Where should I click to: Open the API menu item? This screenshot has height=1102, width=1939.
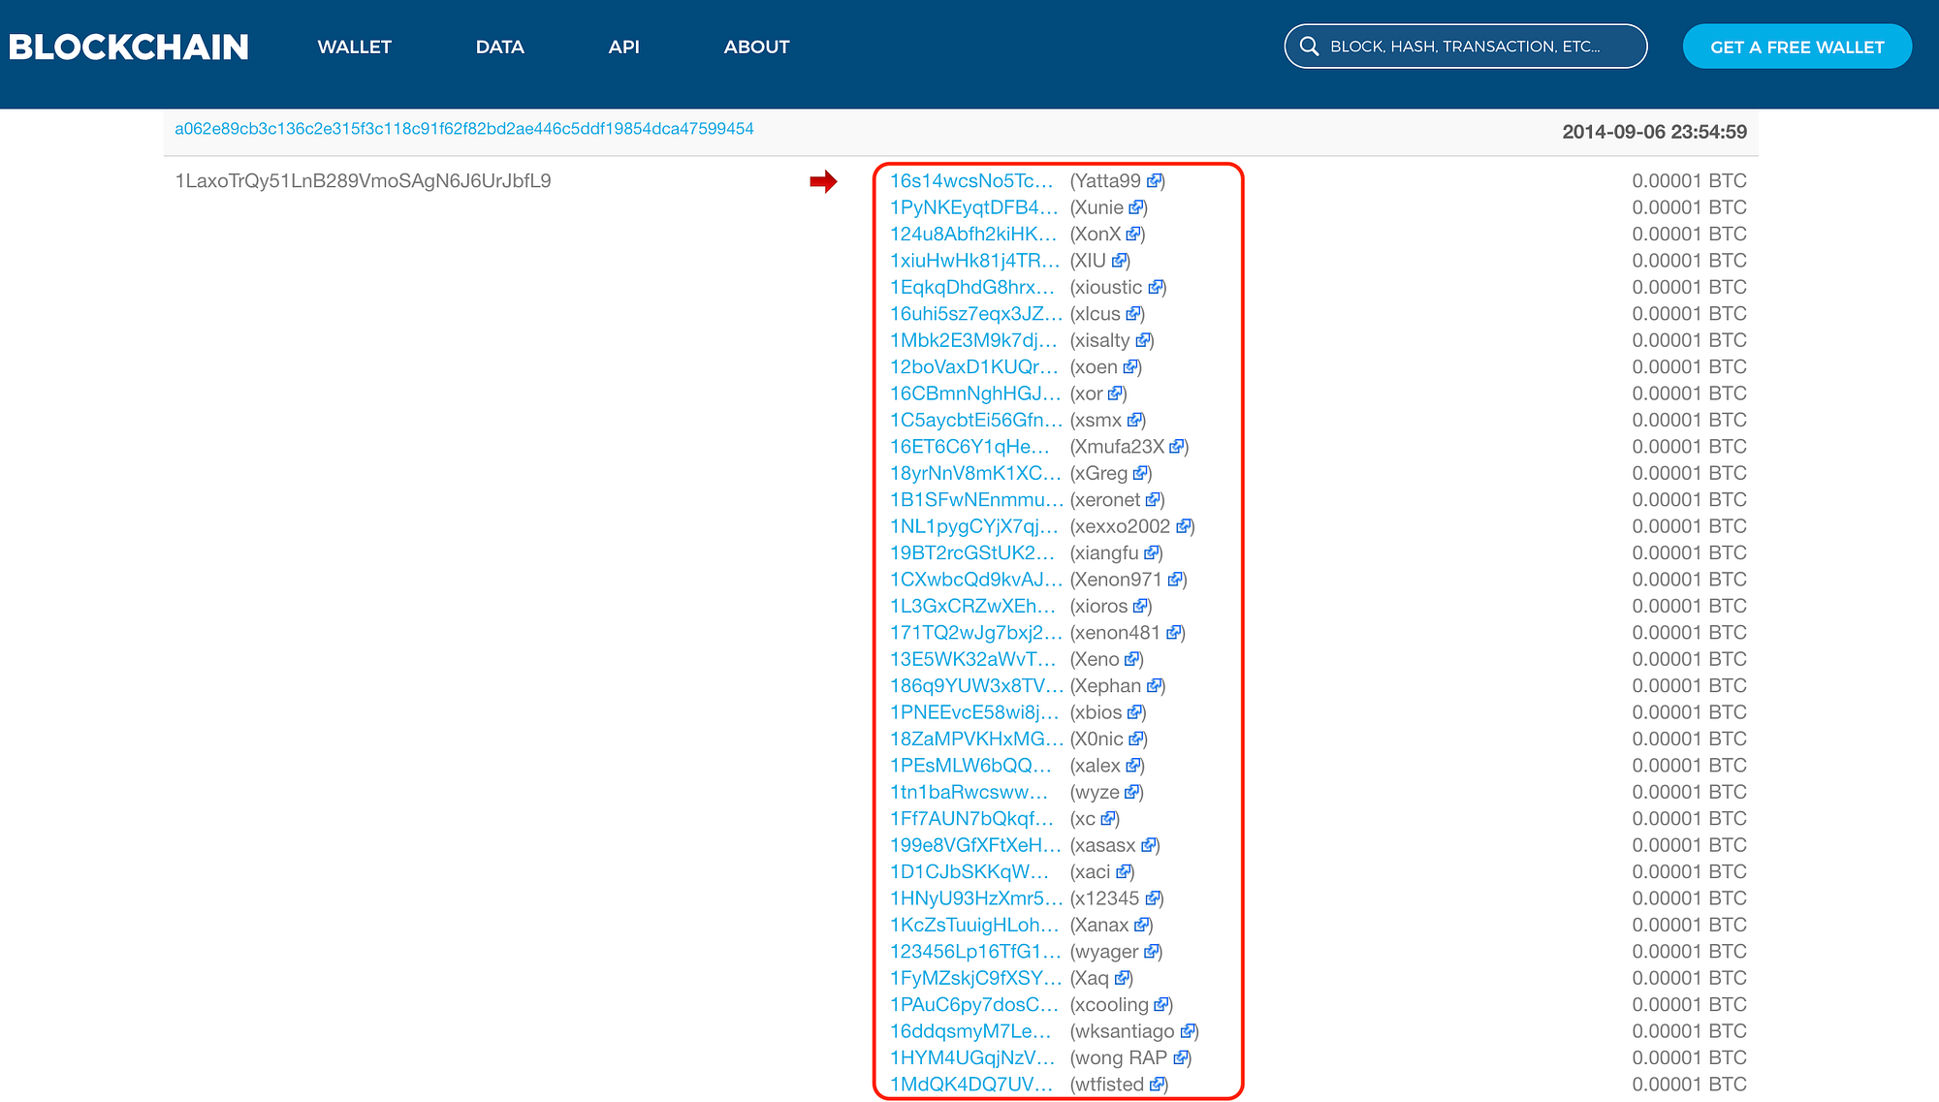(x=623, y=47)
